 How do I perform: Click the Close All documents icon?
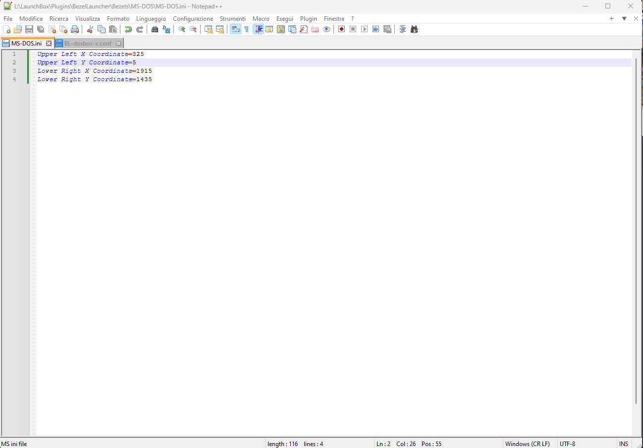tap(63, 29)
